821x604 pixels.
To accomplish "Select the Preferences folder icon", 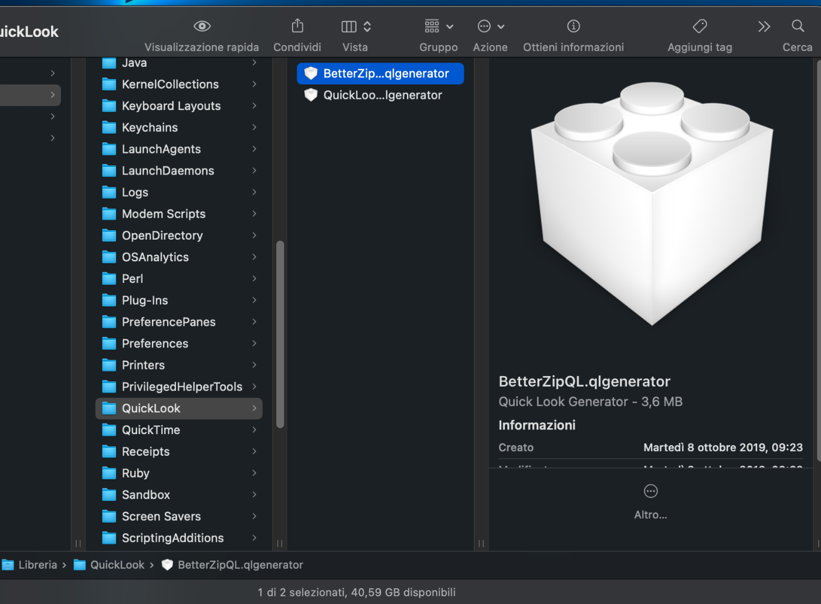I will pyautogui.click(x=109, y=344).
